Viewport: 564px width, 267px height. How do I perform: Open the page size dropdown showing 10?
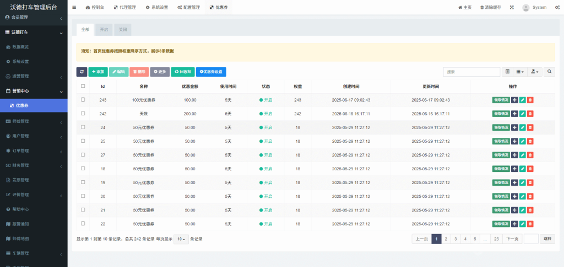pyautogui.click(x=181, y=239)
